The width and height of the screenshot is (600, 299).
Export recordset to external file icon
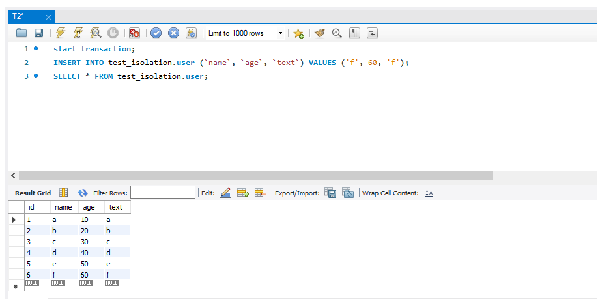coord(330,193)
